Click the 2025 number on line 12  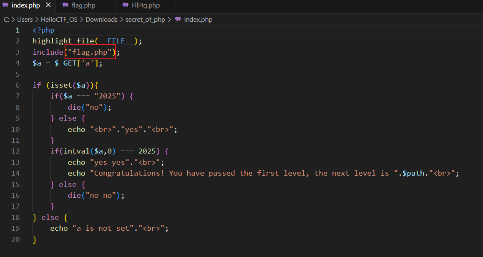[147, 151]
